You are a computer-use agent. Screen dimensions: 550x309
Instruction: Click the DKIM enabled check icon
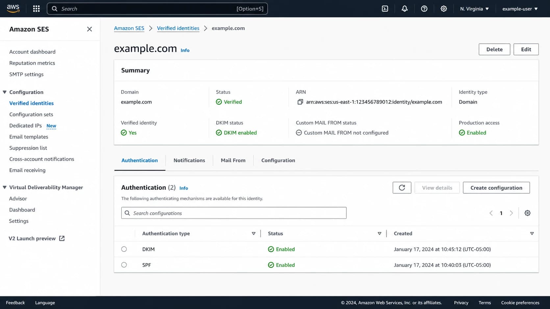coord(219,133)
